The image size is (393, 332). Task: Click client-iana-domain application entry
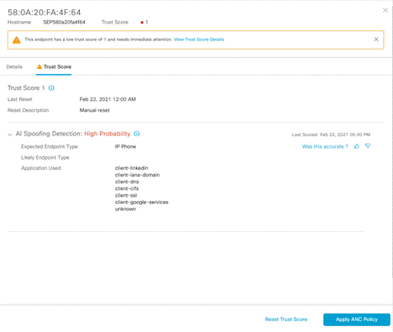(x=138, y=175)
